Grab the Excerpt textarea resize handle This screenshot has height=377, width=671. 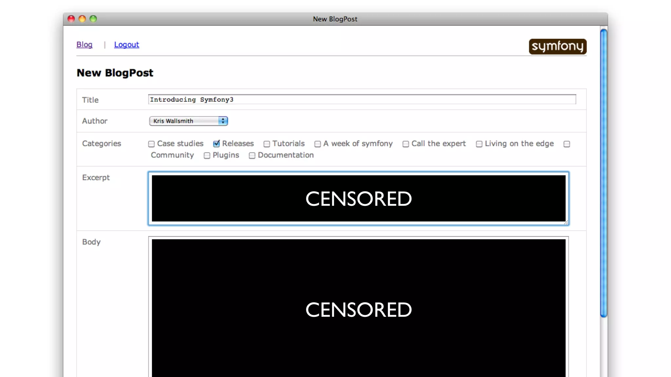[566, 223]
